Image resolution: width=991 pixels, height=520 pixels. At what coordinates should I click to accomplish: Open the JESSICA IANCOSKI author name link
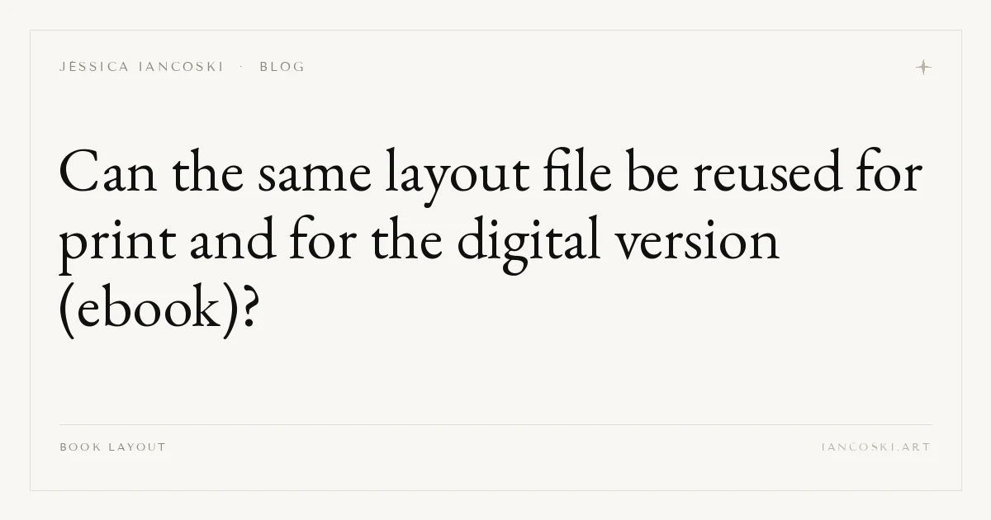pos(141,67)
